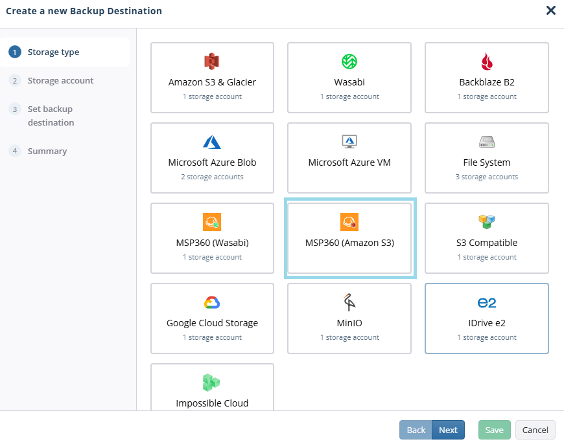
Task: Open the Summary step
Action: pos(47,151)
